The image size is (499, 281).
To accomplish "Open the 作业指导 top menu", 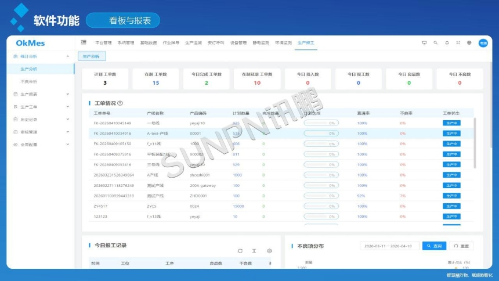I will click(x=171, y=43).
